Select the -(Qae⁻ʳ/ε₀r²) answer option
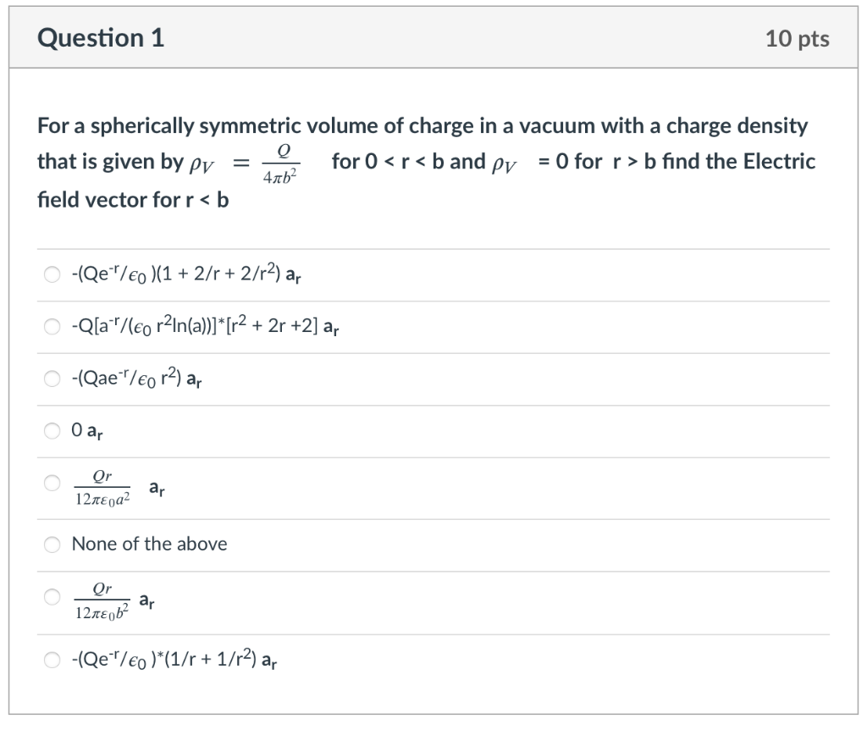Screen dimensions: 867x730 [52, 379]
